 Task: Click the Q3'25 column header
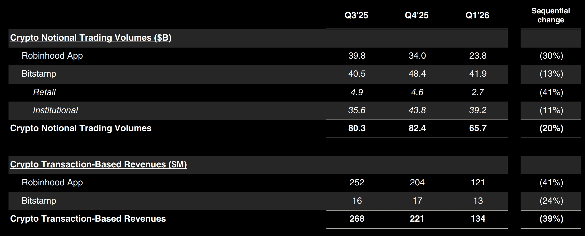[x=356, y=15]
